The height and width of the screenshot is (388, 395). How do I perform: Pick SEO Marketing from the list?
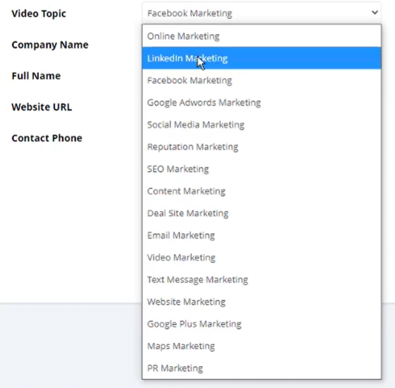click(178, 169)
